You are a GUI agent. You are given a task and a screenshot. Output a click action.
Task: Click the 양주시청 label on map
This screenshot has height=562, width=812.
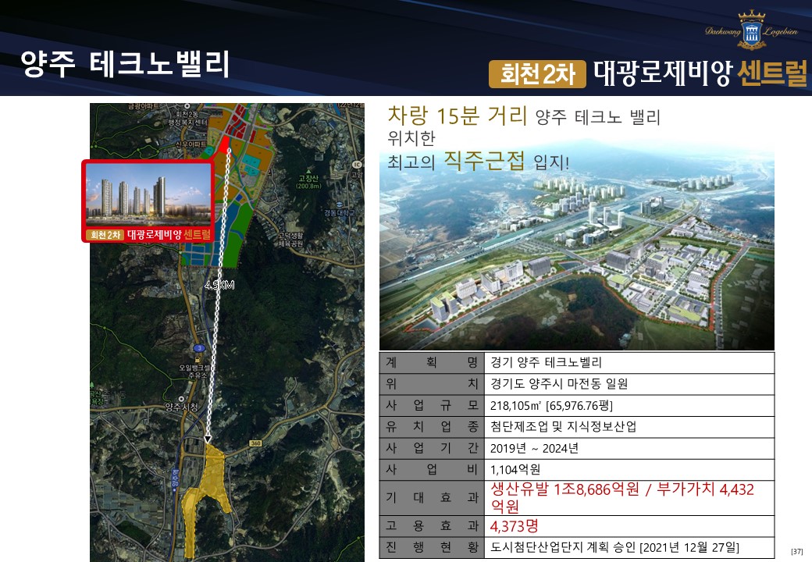[x=181, y=407]
